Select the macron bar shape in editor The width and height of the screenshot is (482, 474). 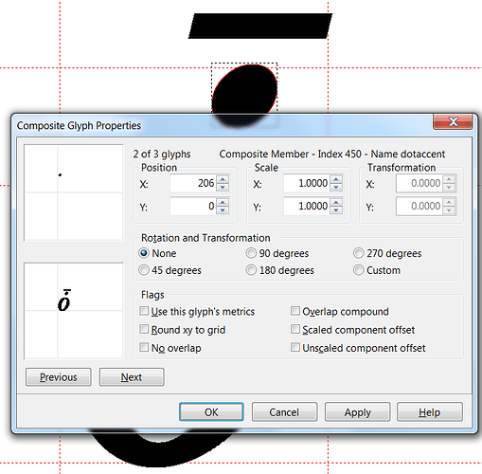point(260,26)
